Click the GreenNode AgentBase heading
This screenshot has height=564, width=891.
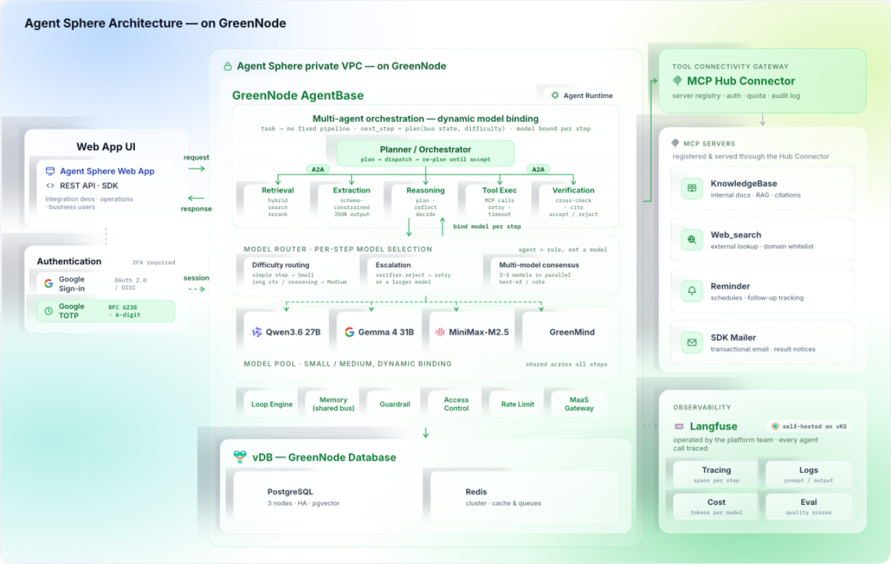(298, 95)
